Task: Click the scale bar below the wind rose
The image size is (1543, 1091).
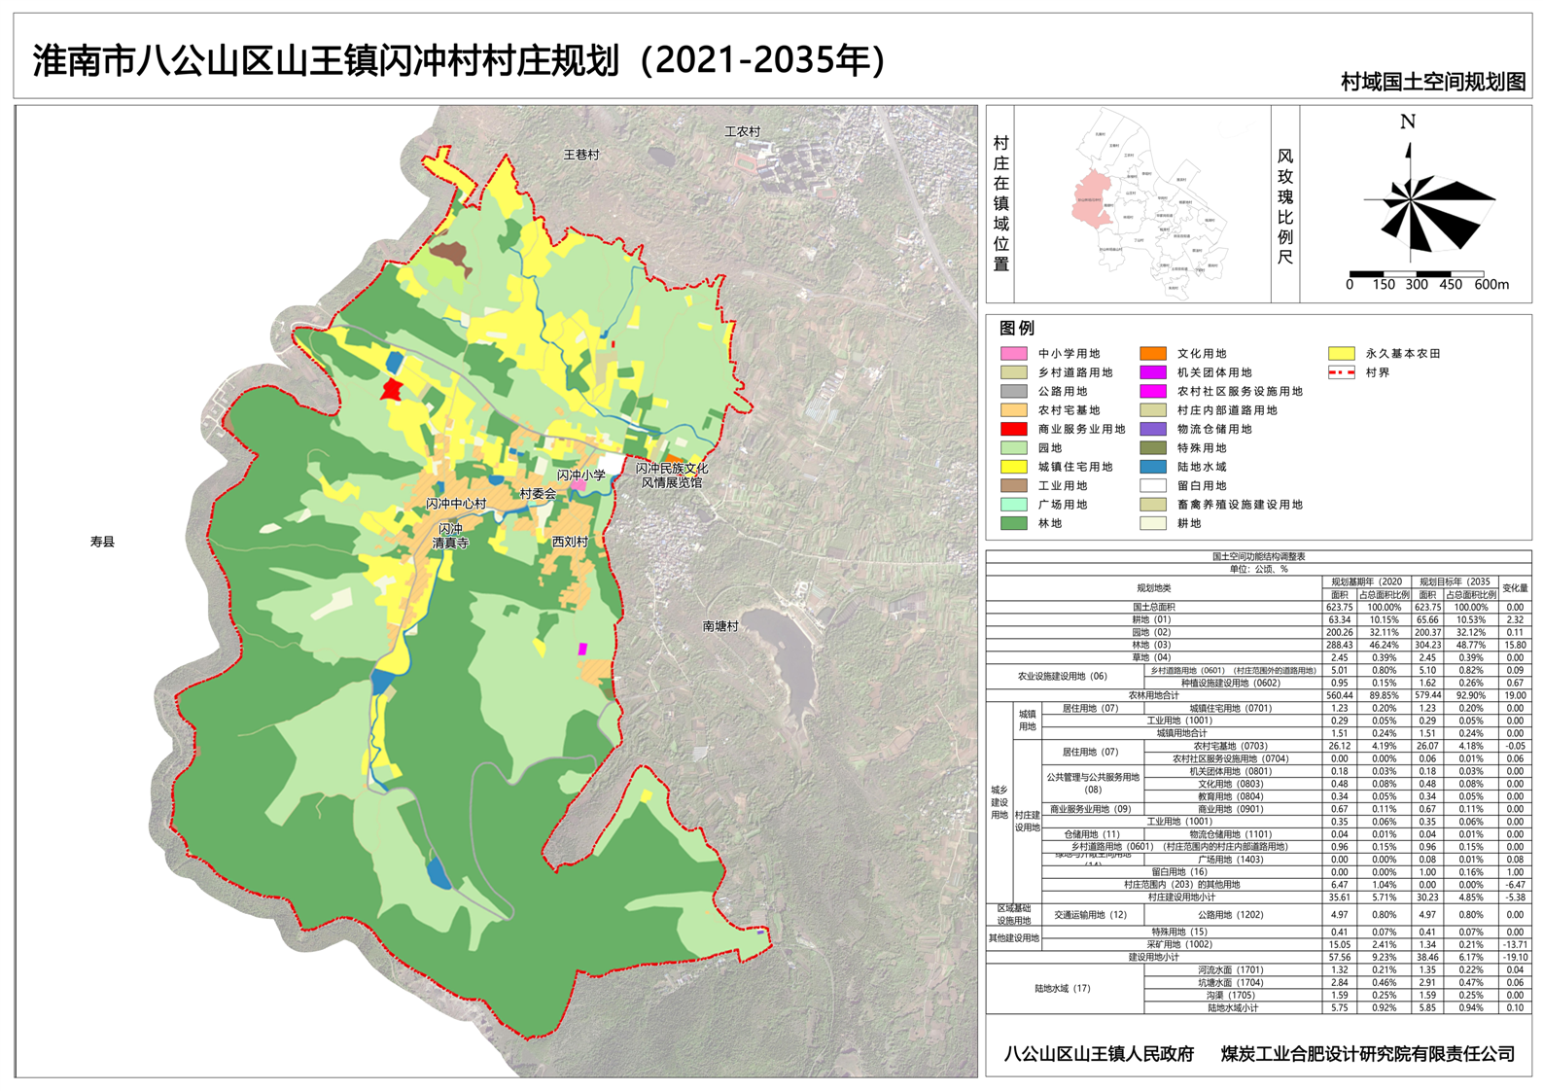Action: (x=1416, y=274)
